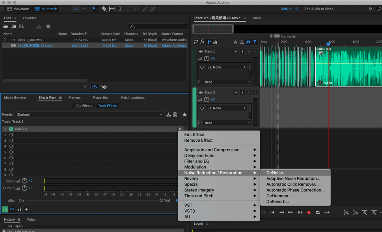Toggle Track 1 send S1 power

click(x=202, y=67)
